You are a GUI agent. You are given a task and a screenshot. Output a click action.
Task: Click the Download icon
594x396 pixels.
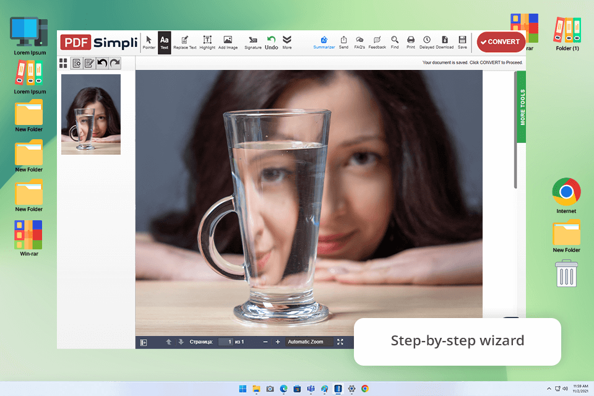click(445, 43)
